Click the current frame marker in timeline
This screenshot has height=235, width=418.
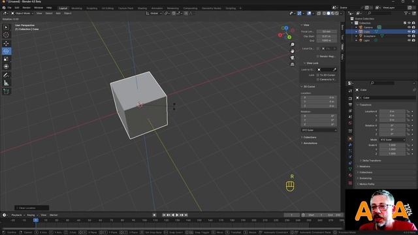36,221
